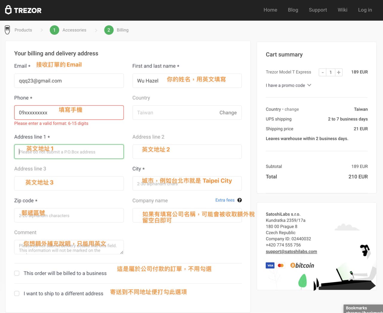
Task: Click the Mastercard icon
Action: click(281, 265)
